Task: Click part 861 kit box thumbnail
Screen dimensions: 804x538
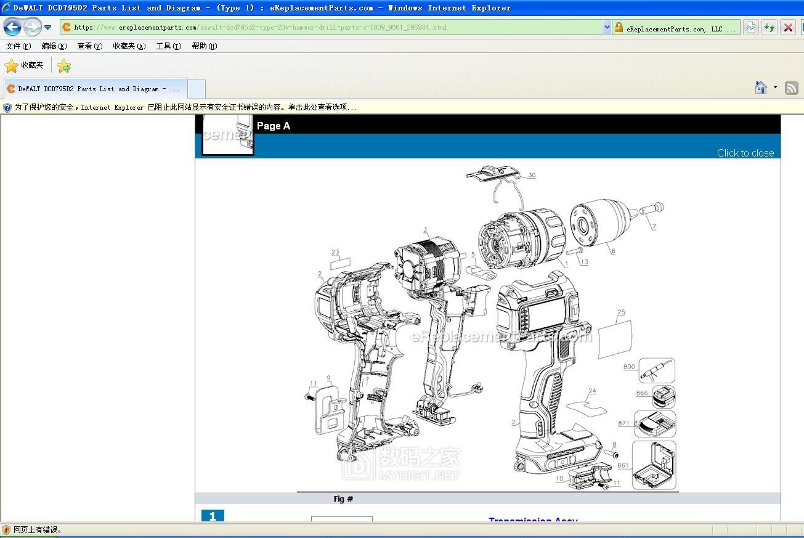Action: point(654,465)
